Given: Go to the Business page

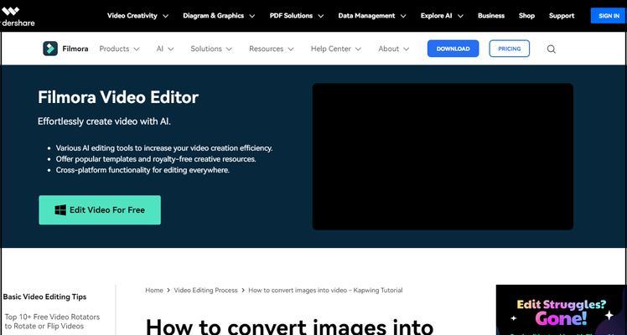Looking at the screenshot, I should pos(491,16).
